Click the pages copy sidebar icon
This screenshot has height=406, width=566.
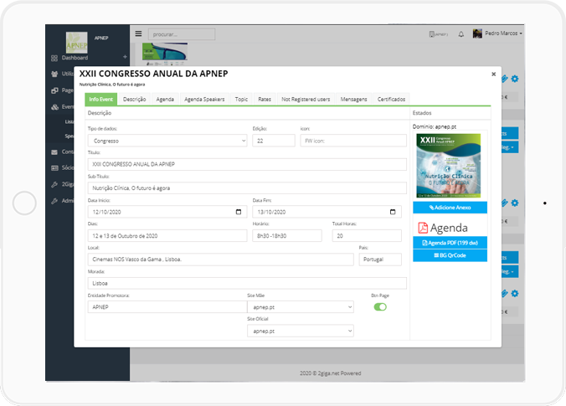pos(54,90)
